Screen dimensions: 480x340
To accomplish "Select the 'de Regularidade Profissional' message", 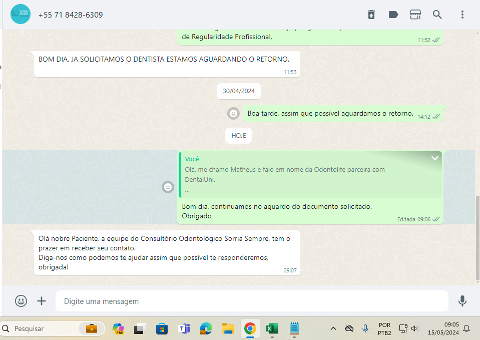I will click(x=310, y=37).
